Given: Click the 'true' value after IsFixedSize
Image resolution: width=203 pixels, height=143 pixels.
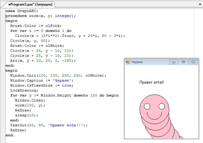Looking at the screenshot, I should pos(67,85).
